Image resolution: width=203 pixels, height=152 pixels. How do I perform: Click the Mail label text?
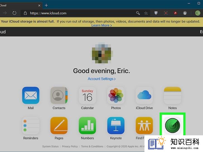[x=31, y=108]
